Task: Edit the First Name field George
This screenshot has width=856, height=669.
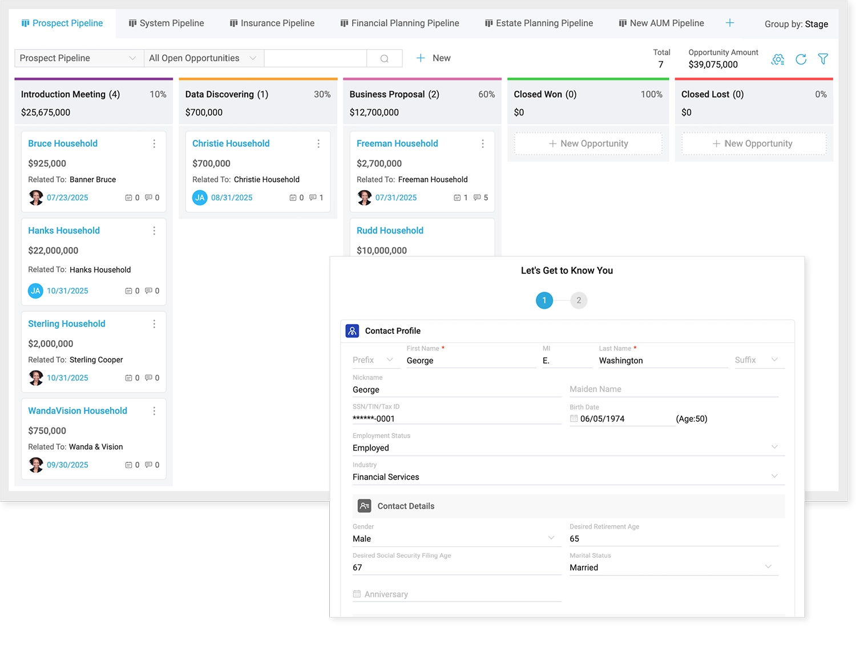Action: [x=471, y=360]
